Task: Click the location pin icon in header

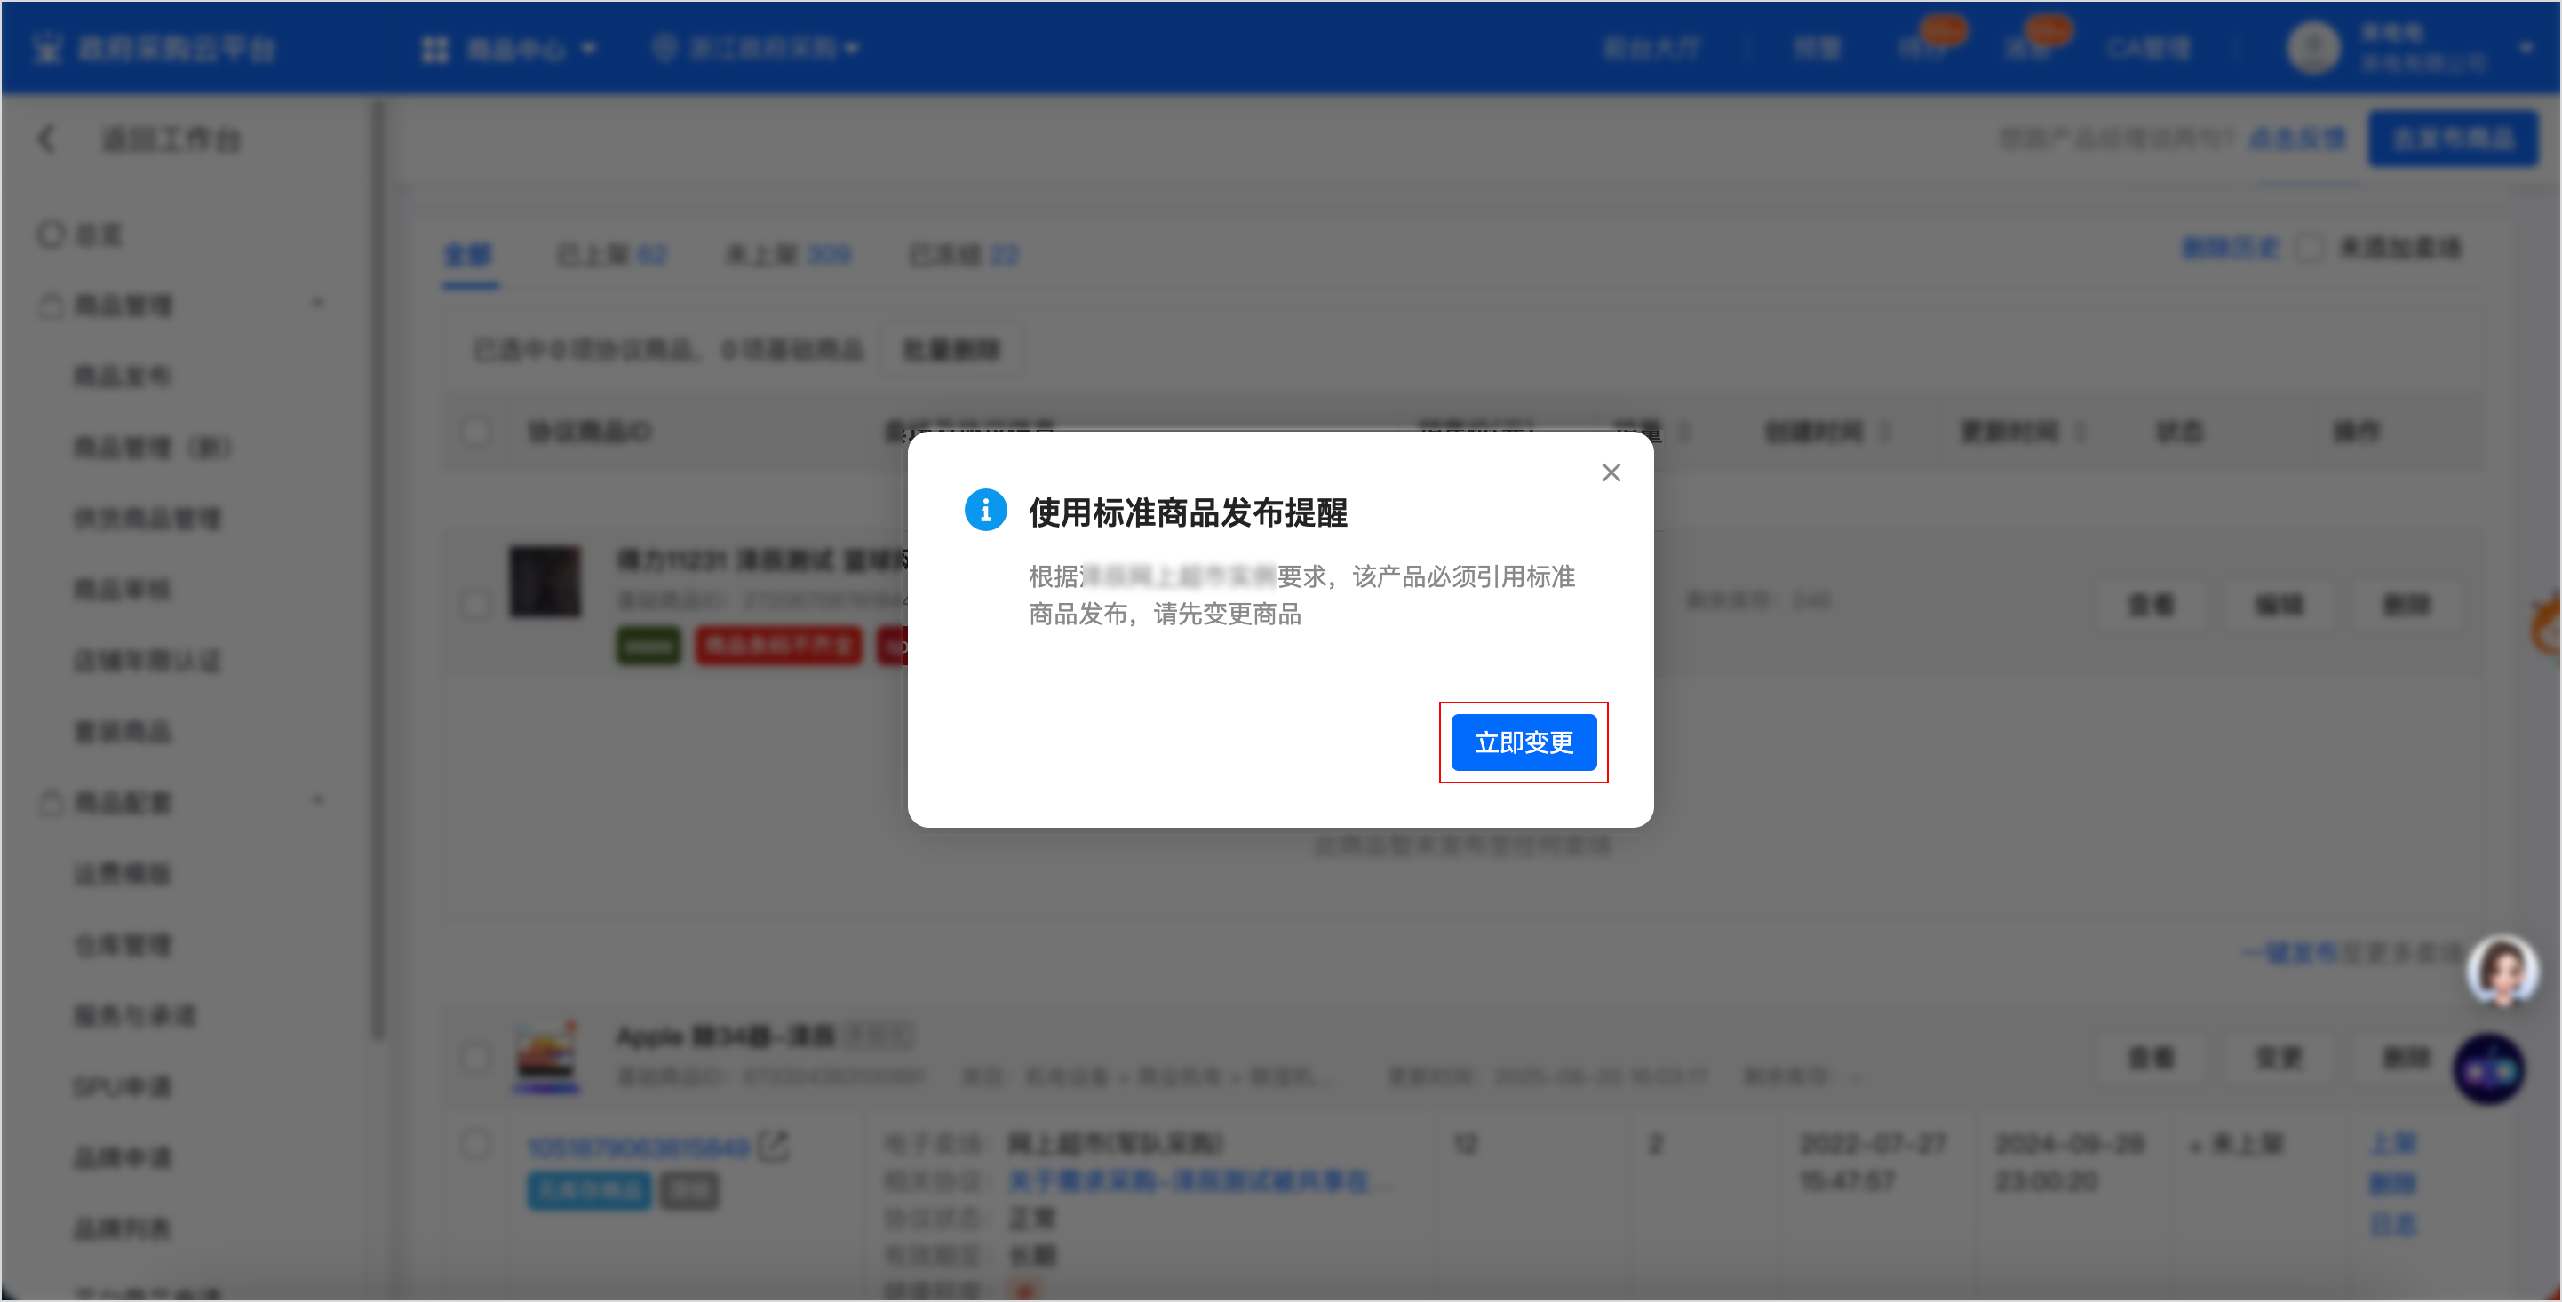Action: (x=664, y=47)
